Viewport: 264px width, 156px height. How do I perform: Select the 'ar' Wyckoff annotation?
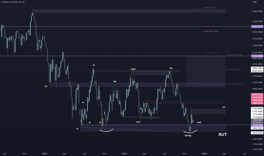click(83, 102)
